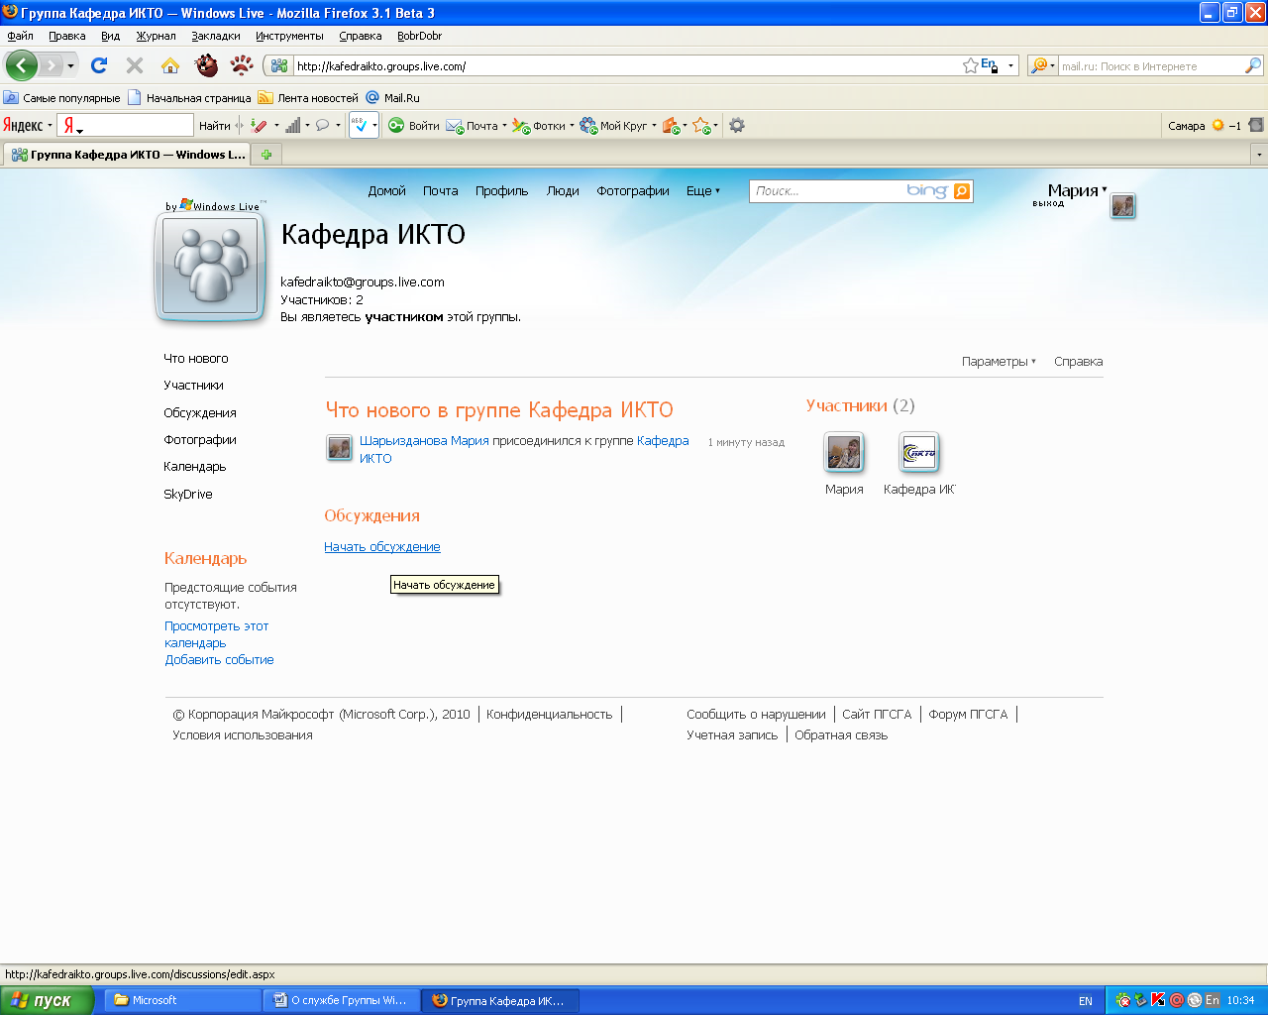
Task: Click the Yandex bookmarks star toolbar icon
Action: coord(701,126)
